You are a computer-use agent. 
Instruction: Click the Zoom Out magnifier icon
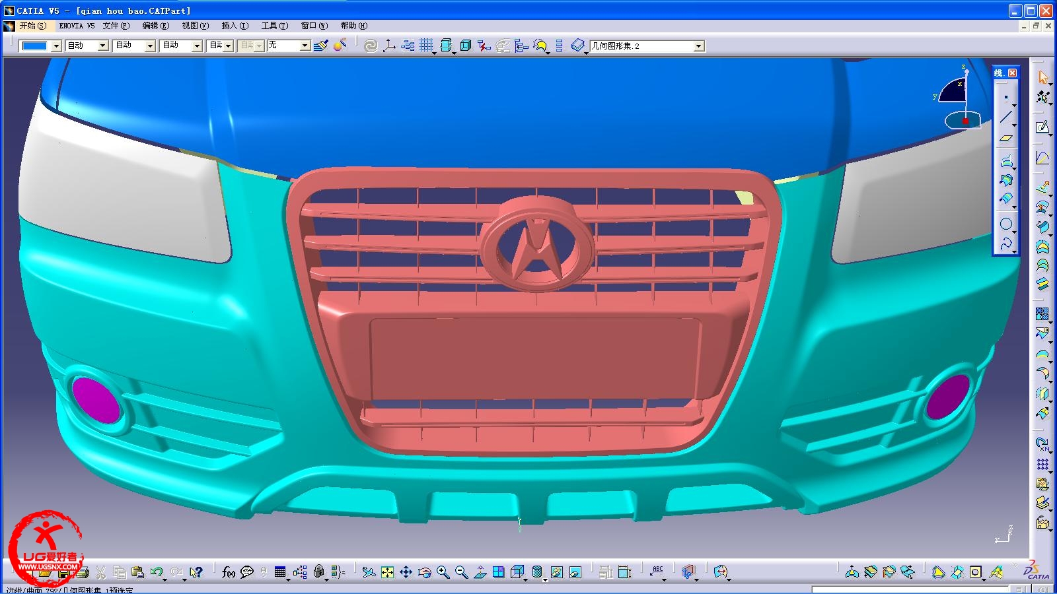(x=461, y=572)
